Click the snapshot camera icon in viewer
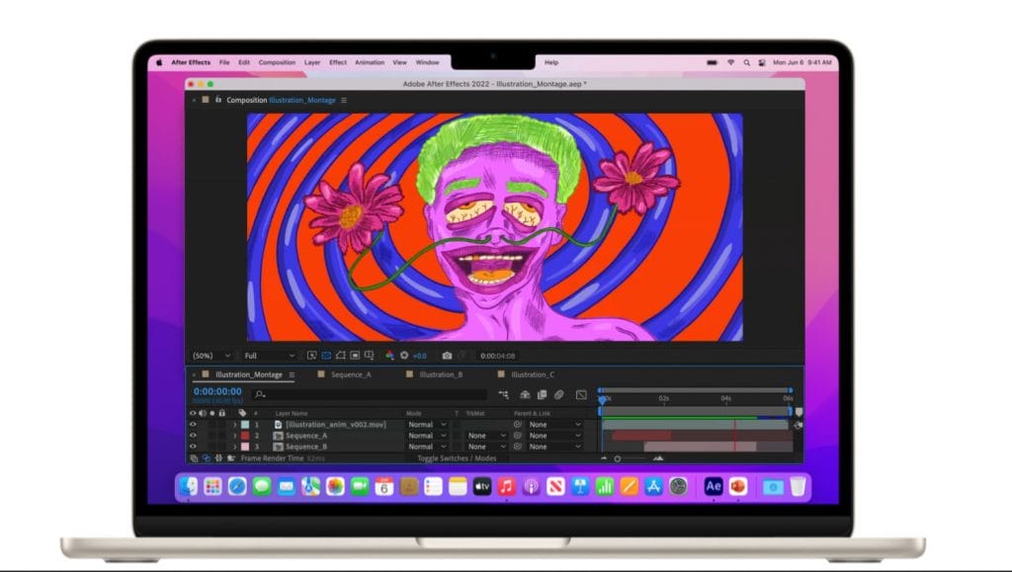Image resolution: width=1012 pixels, height=572 pixels. (x=447, y=356)
